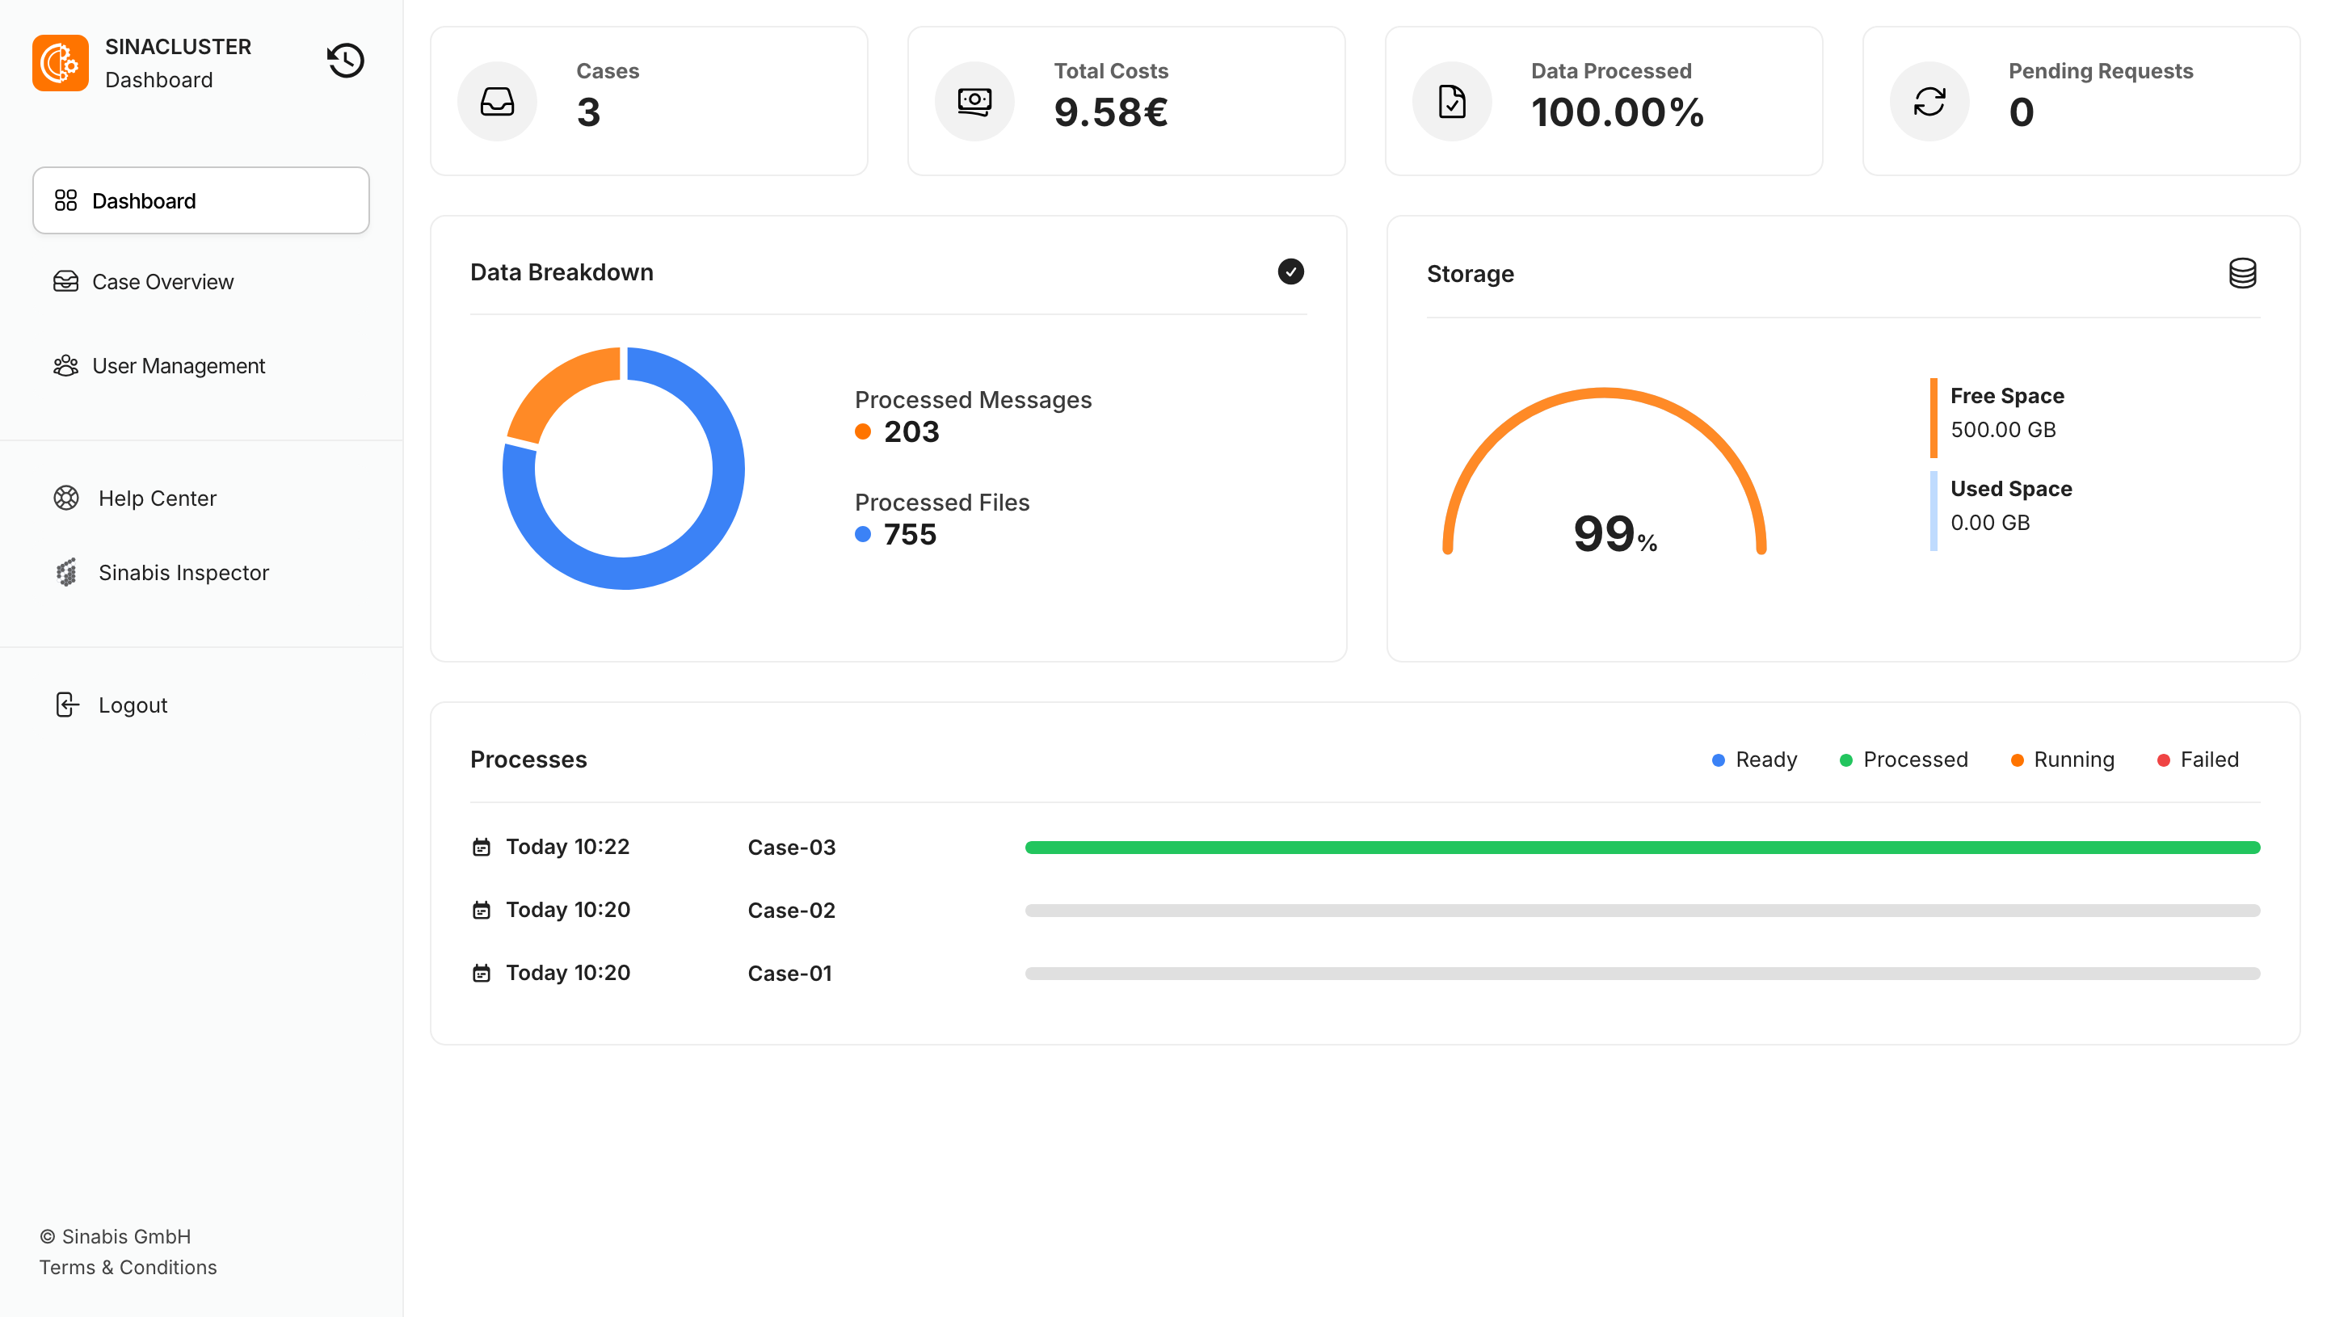Click the Cases count 3

click(x=589, y=112)
